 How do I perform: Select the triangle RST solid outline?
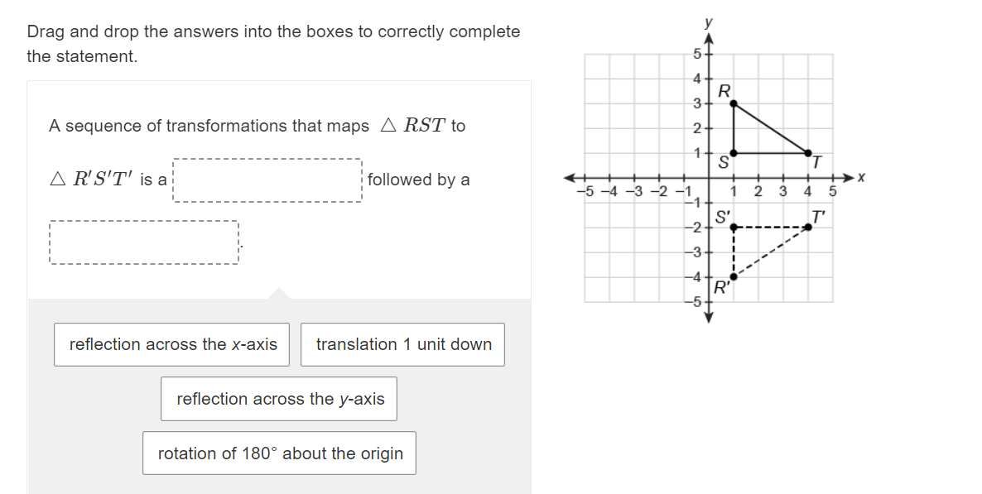tap(770, 128)
